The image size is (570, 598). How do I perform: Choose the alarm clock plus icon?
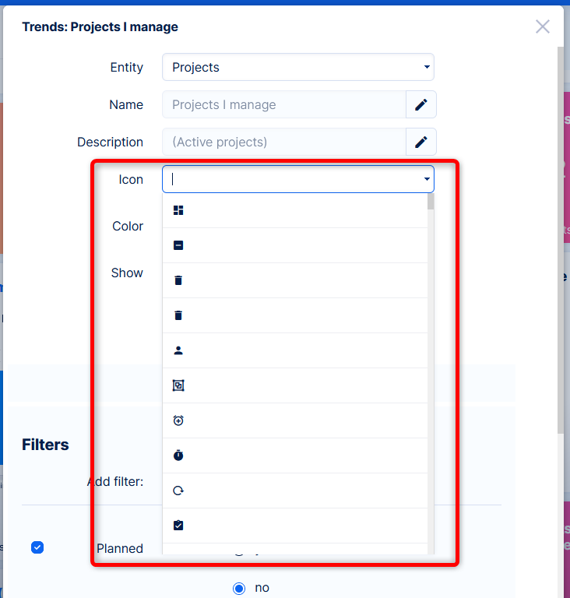click(178, 420)
